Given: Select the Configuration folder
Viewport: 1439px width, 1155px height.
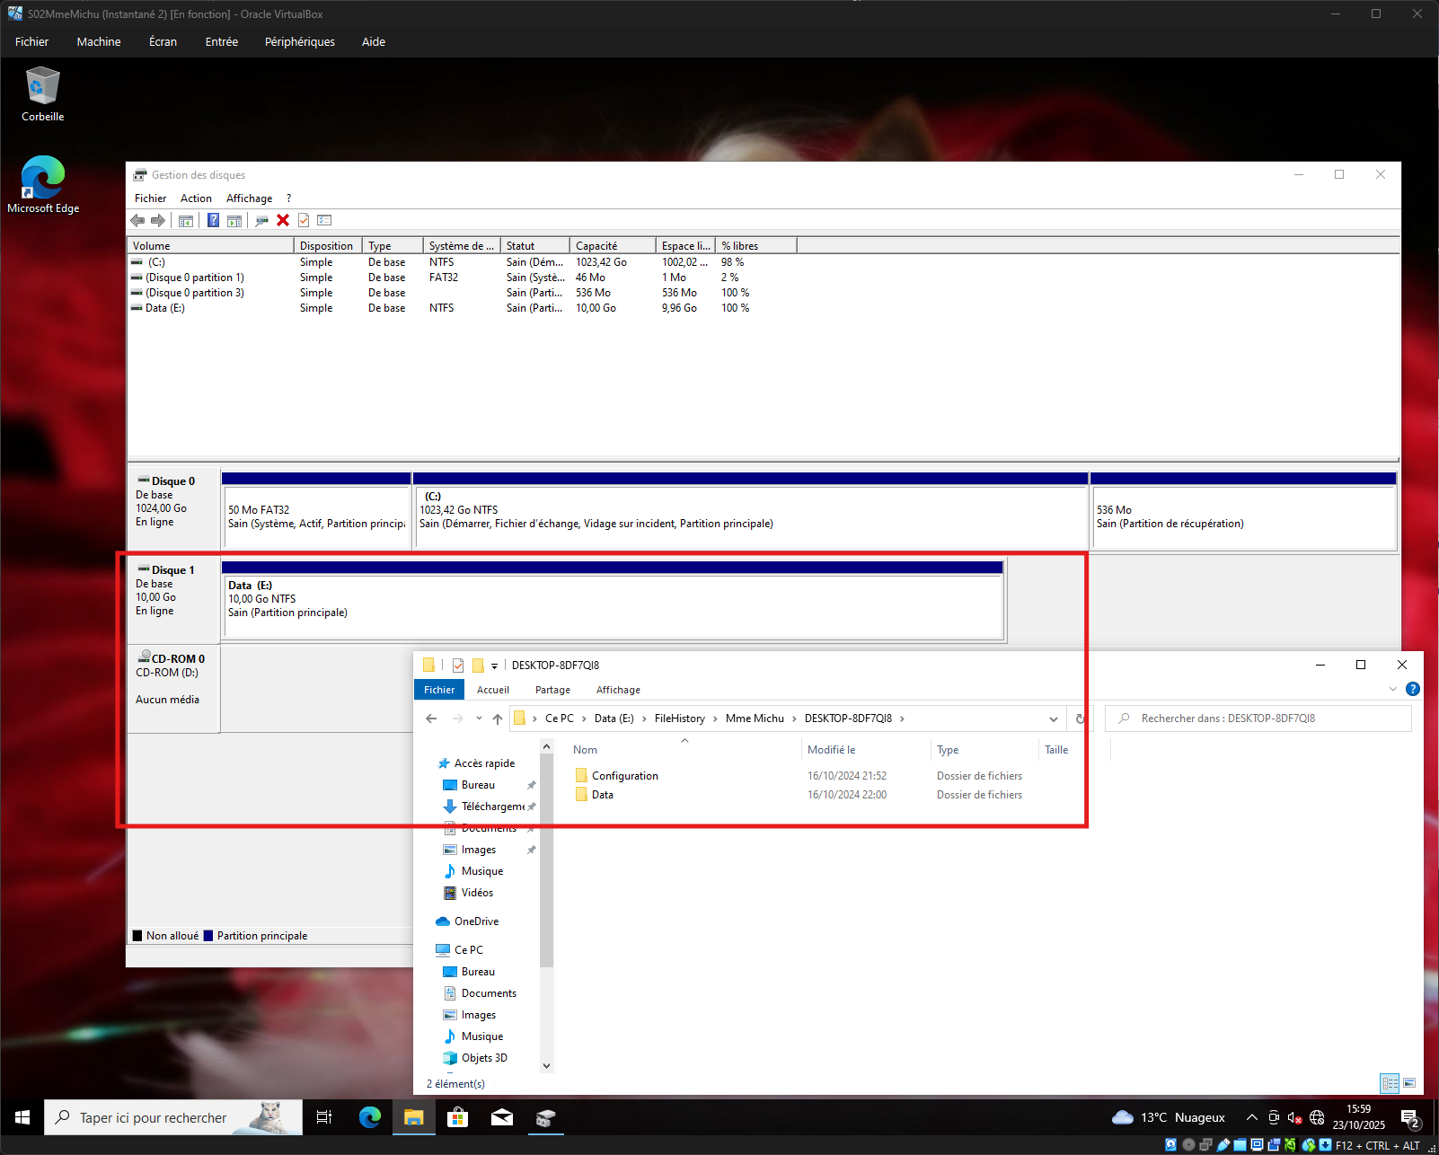Looking at the screenshot, I should (624, 776).
